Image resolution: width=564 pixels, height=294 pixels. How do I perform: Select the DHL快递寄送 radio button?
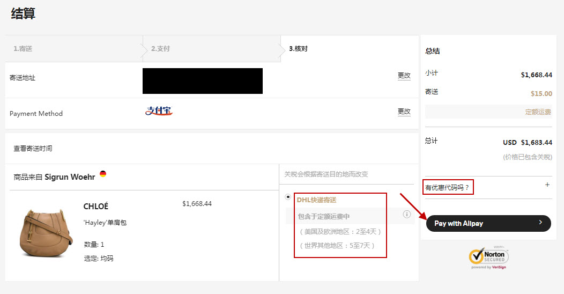tap(288, 197)
